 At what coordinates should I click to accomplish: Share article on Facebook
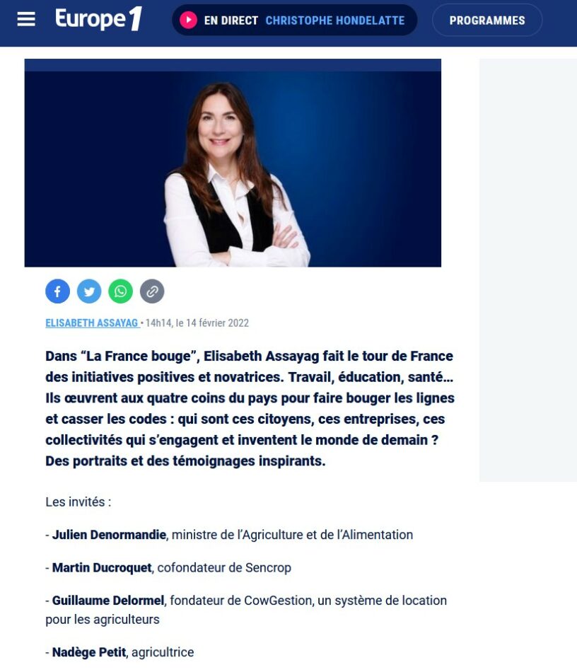(x=58, y=291)
